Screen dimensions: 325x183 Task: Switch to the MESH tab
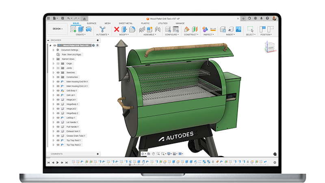[107, 24]
